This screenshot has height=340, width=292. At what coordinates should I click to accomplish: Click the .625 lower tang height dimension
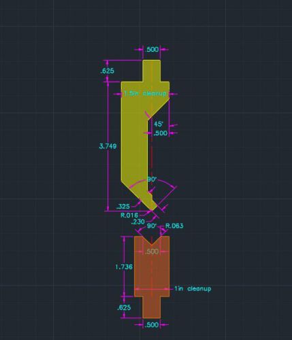[x=124, y=307]
